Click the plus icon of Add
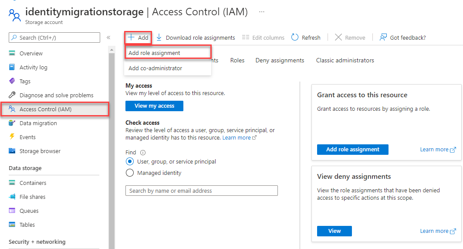This screenshot has height=249, width=463. point(131,37)
